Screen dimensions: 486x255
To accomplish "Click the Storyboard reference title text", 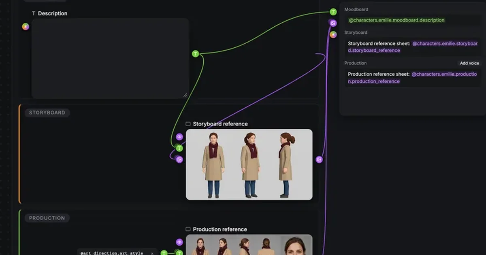I will (x=220, y=124).
